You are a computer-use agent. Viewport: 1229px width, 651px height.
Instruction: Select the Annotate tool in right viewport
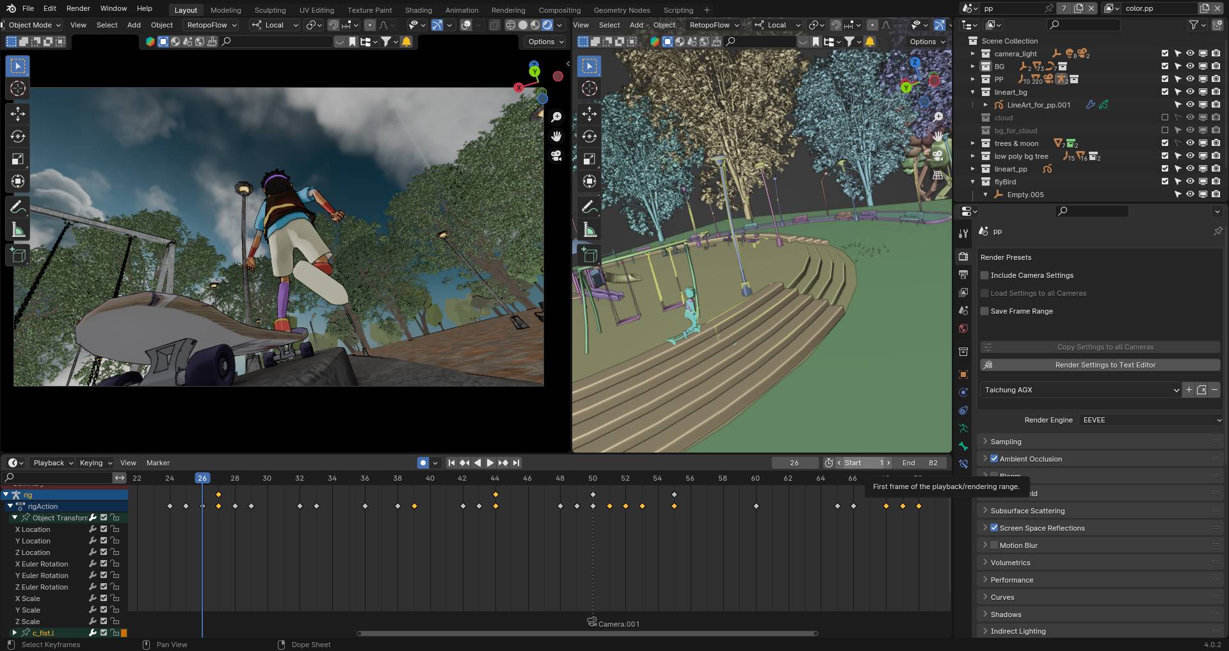click(x=590, y=207)
